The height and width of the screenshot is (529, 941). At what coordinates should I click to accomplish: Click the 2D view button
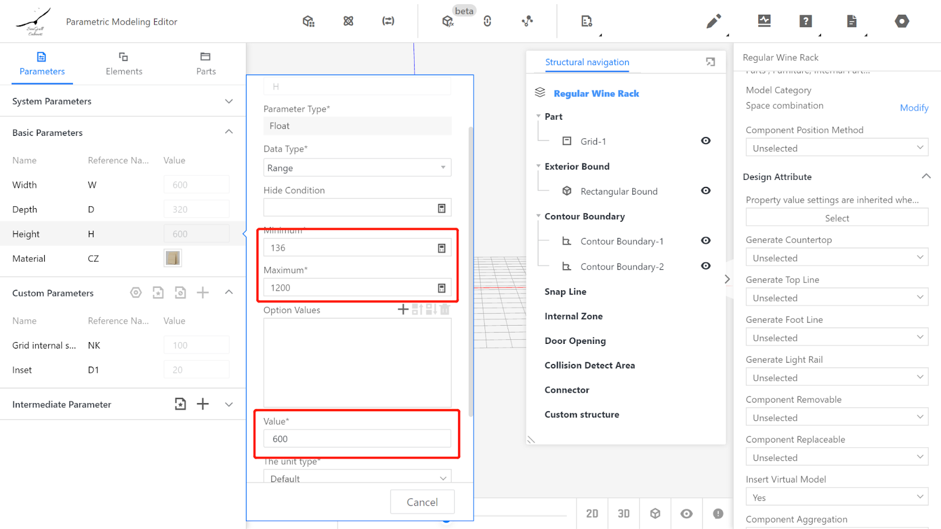coord(592,514)
